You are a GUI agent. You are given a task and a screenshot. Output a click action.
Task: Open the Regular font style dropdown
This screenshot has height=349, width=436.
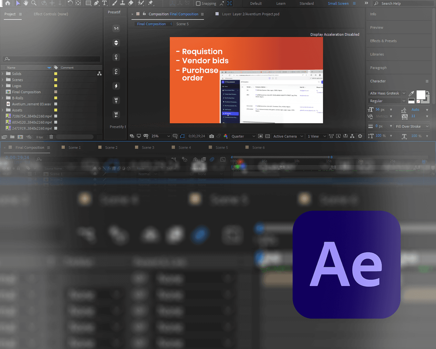[x=387, y=101]
